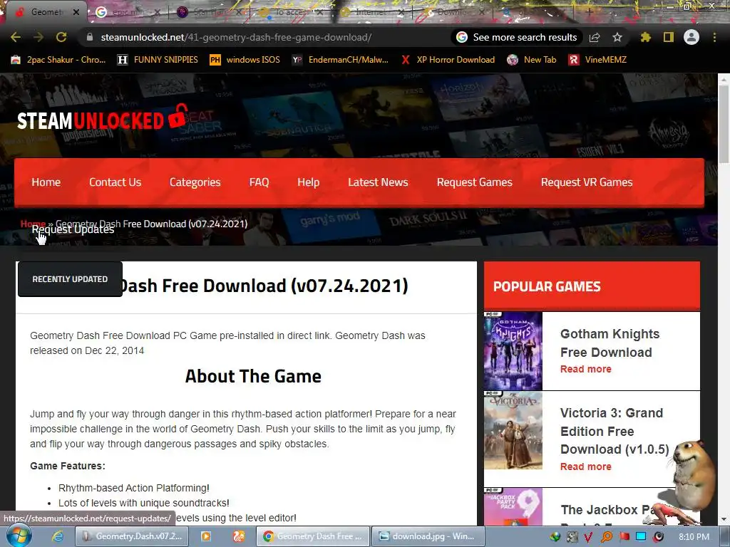Click the media player taskbar icon

tap(206, 536)
